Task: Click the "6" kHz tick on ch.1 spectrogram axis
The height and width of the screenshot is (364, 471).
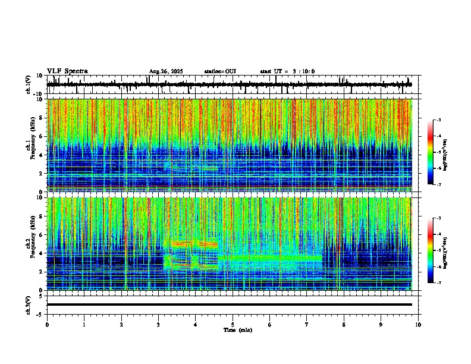Action: tap(42, 136)
